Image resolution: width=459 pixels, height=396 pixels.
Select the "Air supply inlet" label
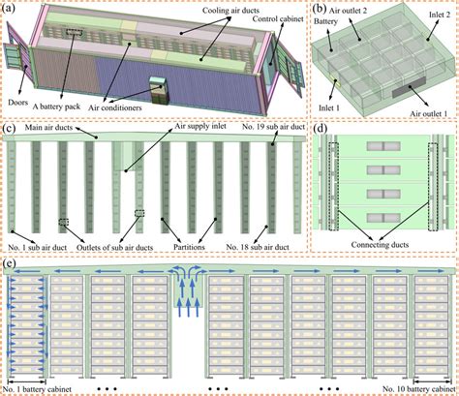click(x=200, y=126)
